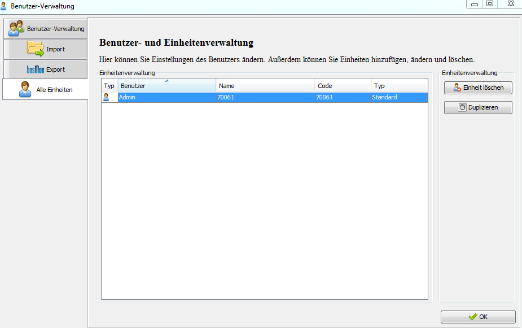Click the application icon in the title bar

pyautogui.click(x=5, y=6)
